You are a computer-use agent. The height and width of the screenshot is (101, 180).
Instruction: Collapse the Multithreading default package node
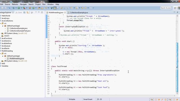(3, 56)
